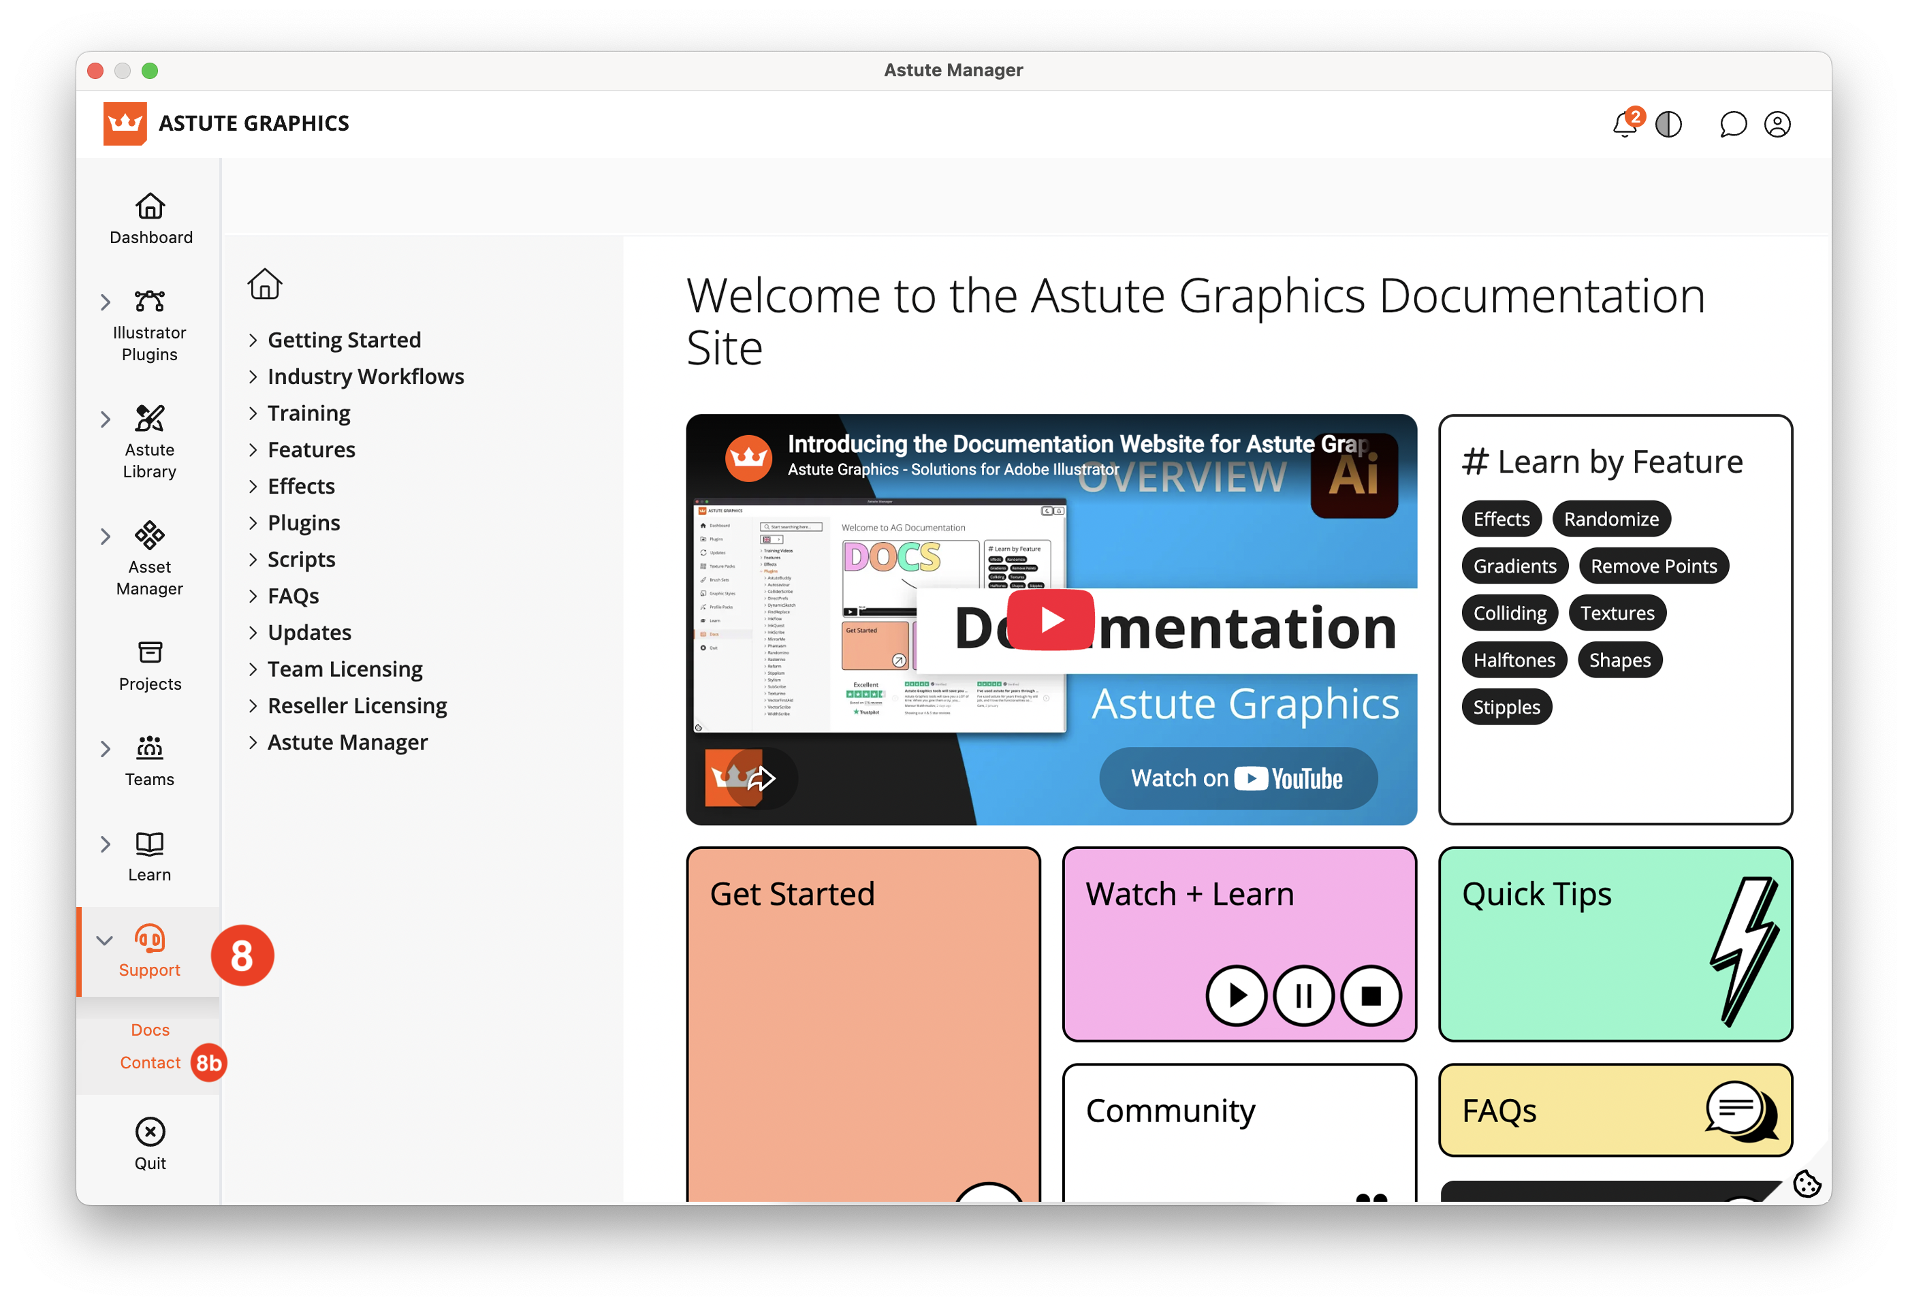
Task: Open the Quick Tips card
Action: (1615, 944)
